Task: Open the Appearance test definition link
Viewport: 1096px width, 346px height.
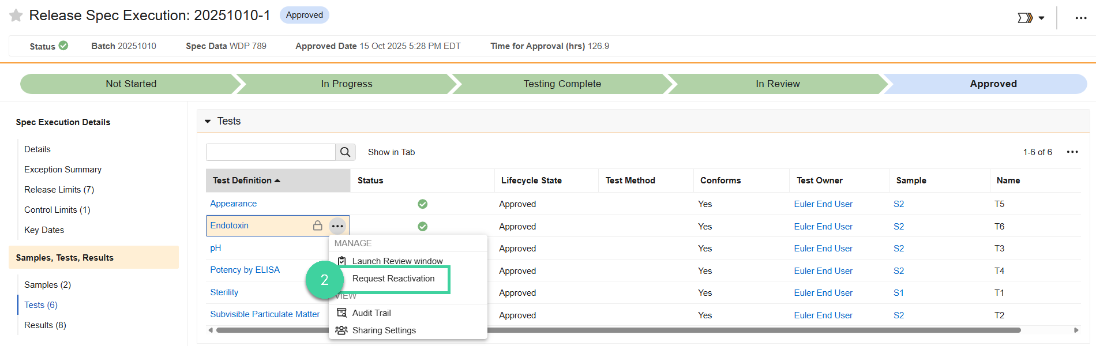Action: (x=233, y=204)
